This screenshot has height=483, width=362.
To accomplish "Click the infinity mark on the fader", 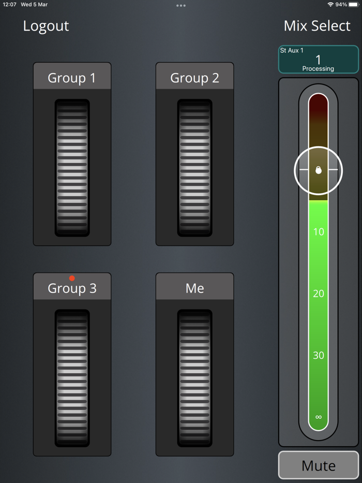I will click(318, 417).
